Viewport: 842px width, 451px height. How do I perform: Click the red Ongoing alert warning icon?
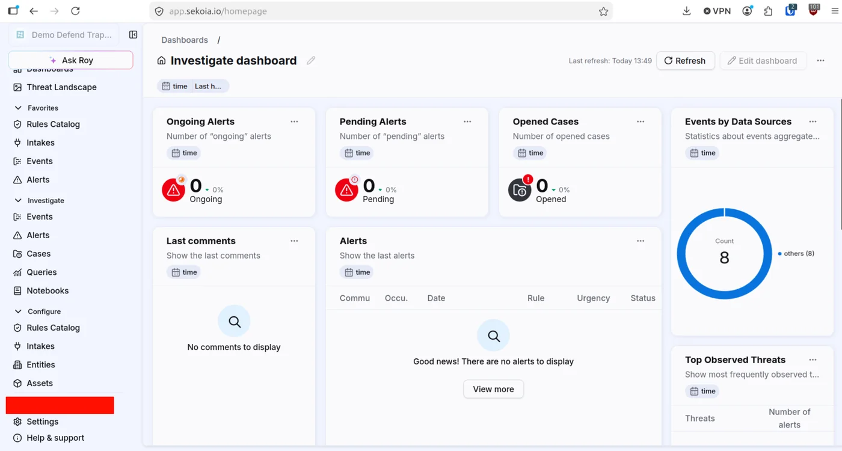pos(173,190)
